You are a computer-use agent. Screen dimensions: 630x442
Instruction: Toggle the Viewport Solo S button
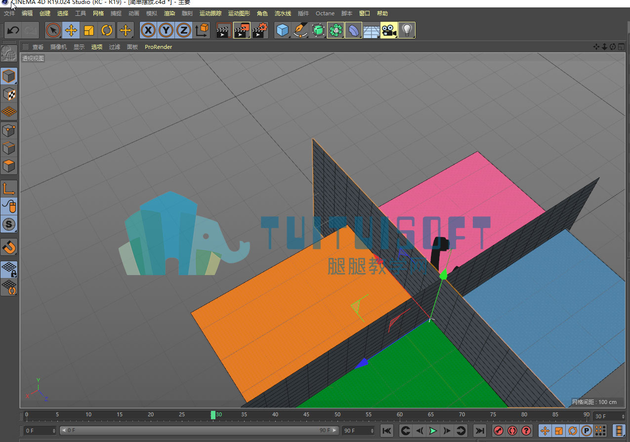9,224
